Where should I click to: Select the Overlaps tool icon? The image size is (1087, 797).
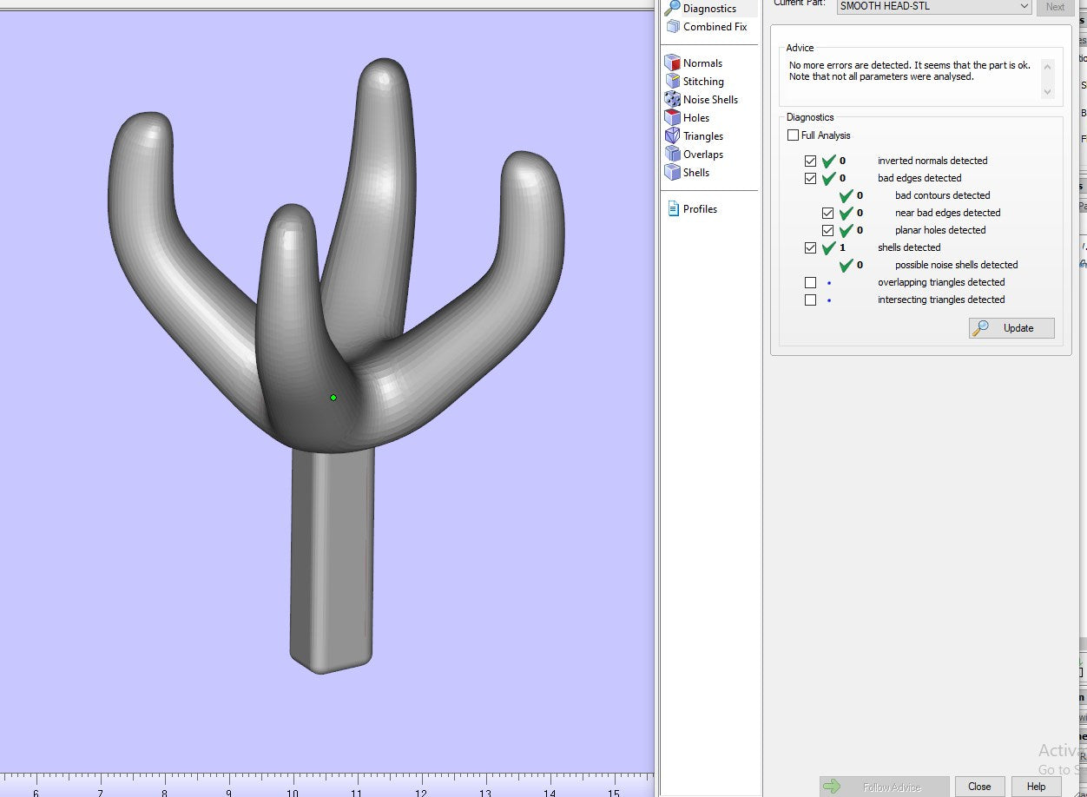pos(672,155)
